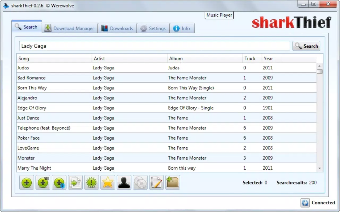Click the yellow star favorites icon
340x212 pixels.
coord(108,182)
